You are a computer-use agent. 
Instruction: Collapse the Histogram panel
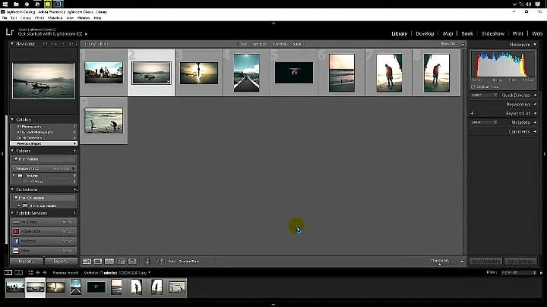point(535,45)
